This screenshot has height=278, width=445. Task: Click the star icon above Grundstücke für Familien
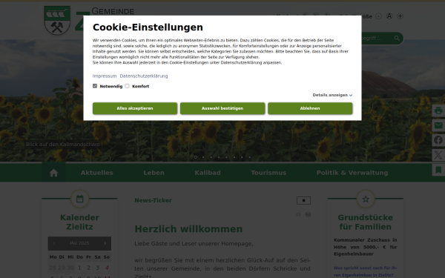coord(366,199)
